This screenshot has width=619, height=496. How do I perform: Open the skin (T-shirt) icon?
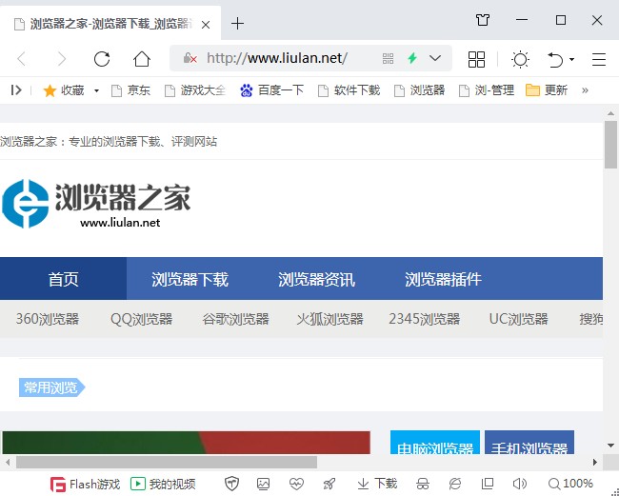click(483, 20)
